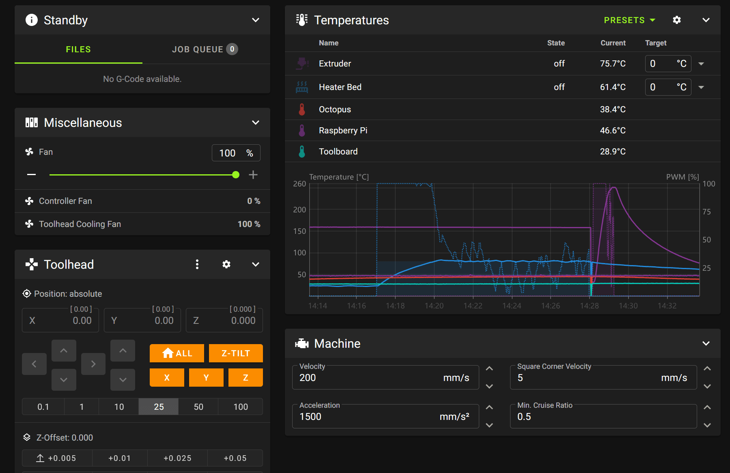Click the X position input field
This screenshot has width=730, height=473.
point(60,320)
